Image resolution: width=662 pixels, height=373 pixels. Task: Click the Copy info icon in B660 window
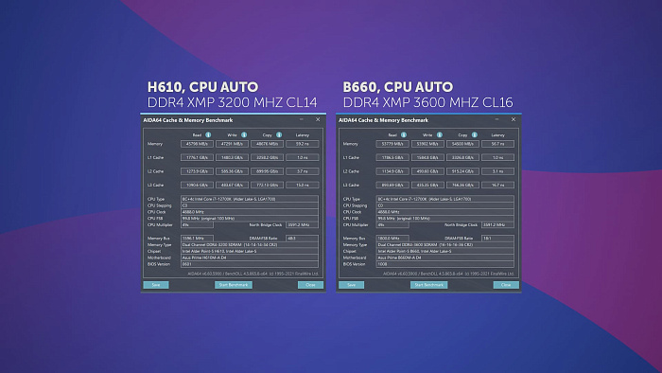475,134
